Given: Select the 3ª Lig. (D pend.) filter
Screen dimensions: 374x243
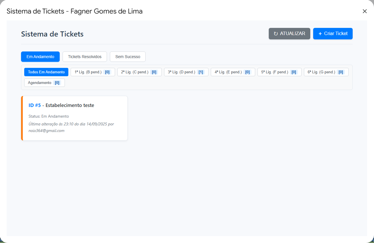Looking at the screenshot, I should coord(186,72).
